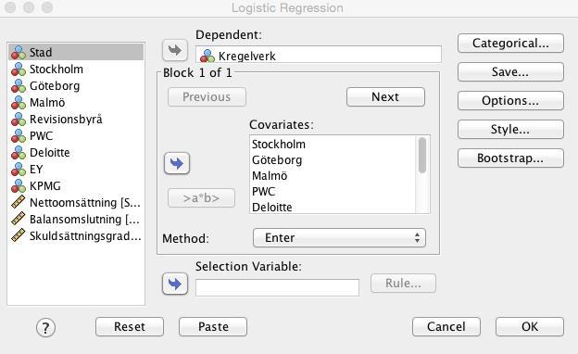
Task: Click the Paste button
Action: coord(213,327)
